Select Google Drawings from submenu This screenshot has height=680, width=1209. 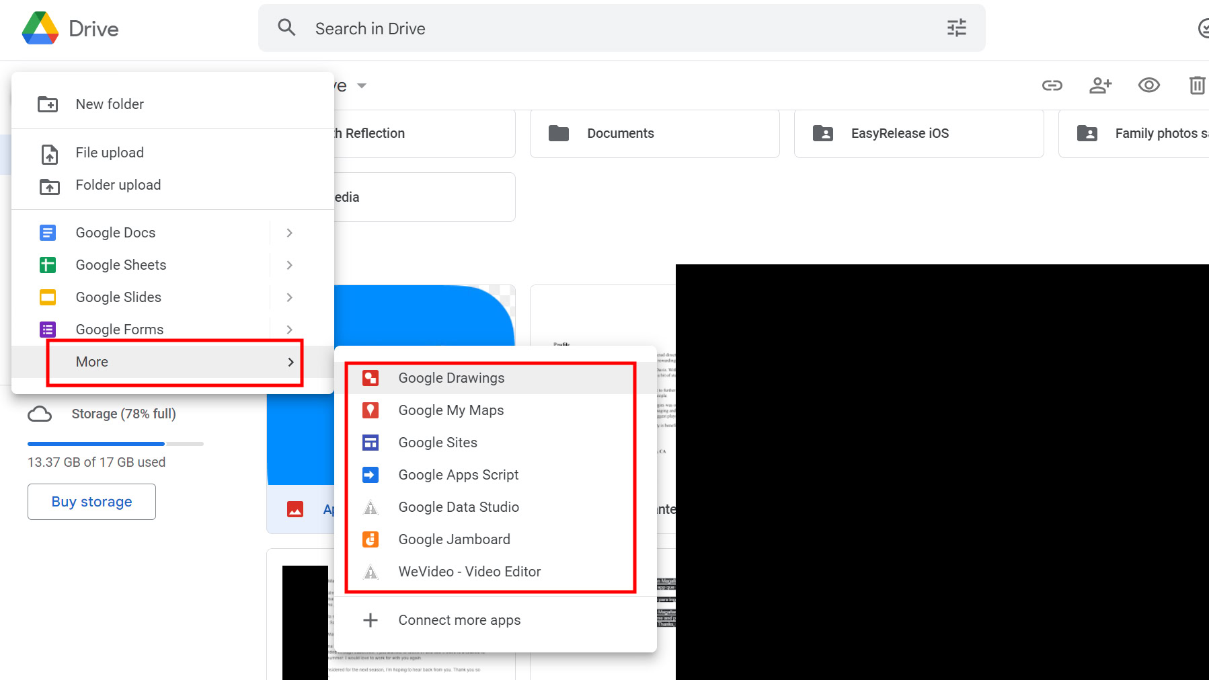[451, 378]
